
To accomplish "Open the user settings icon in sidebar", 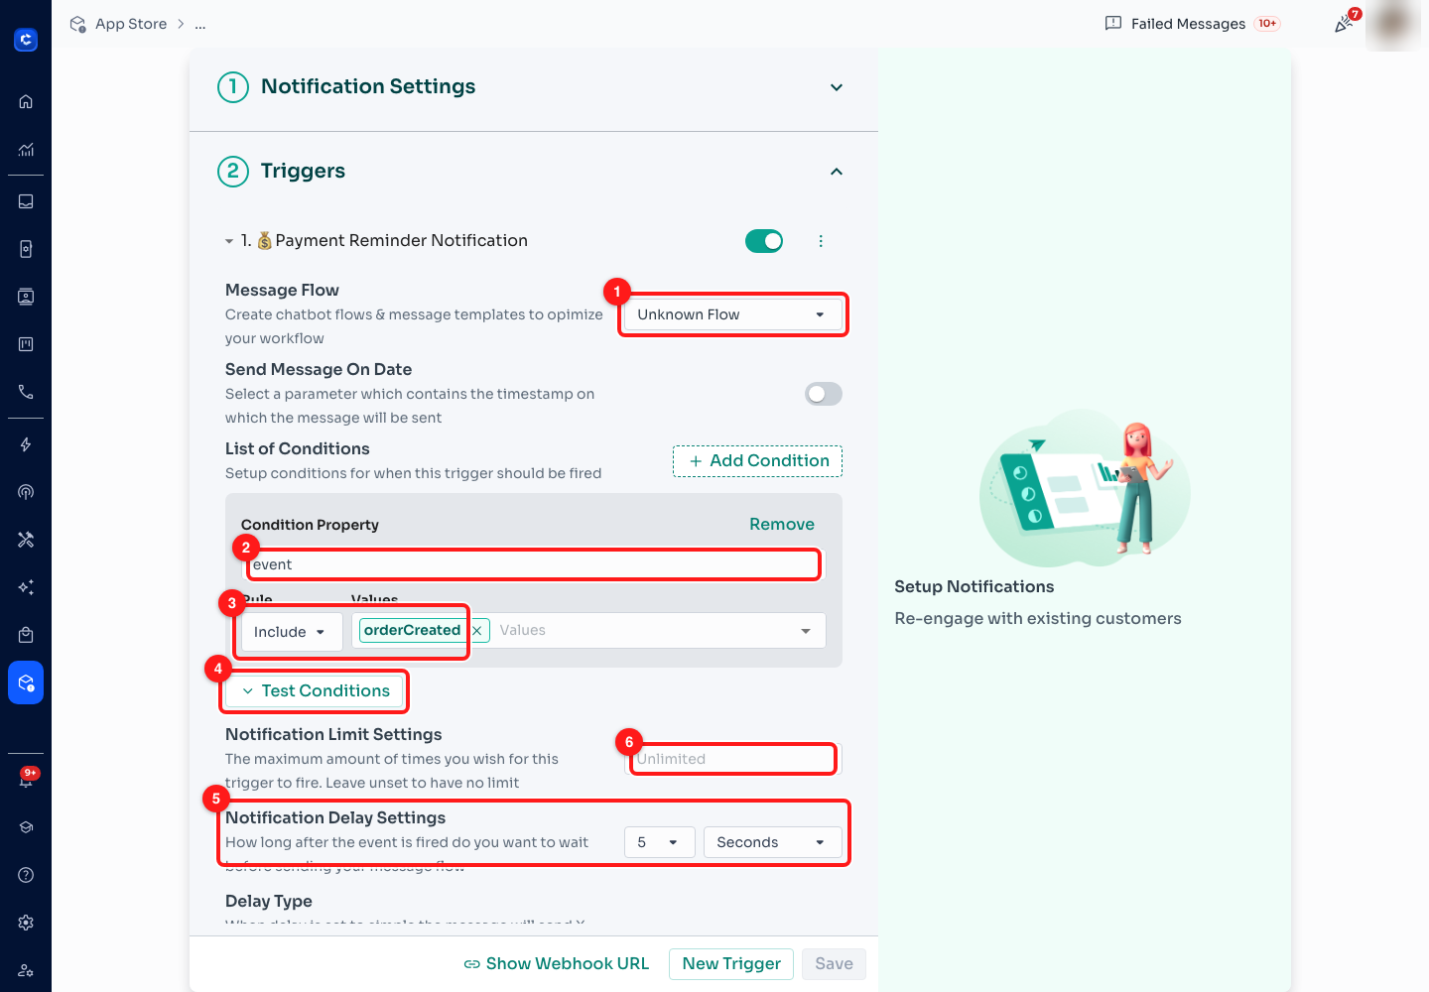I will (x=26, y=970).
